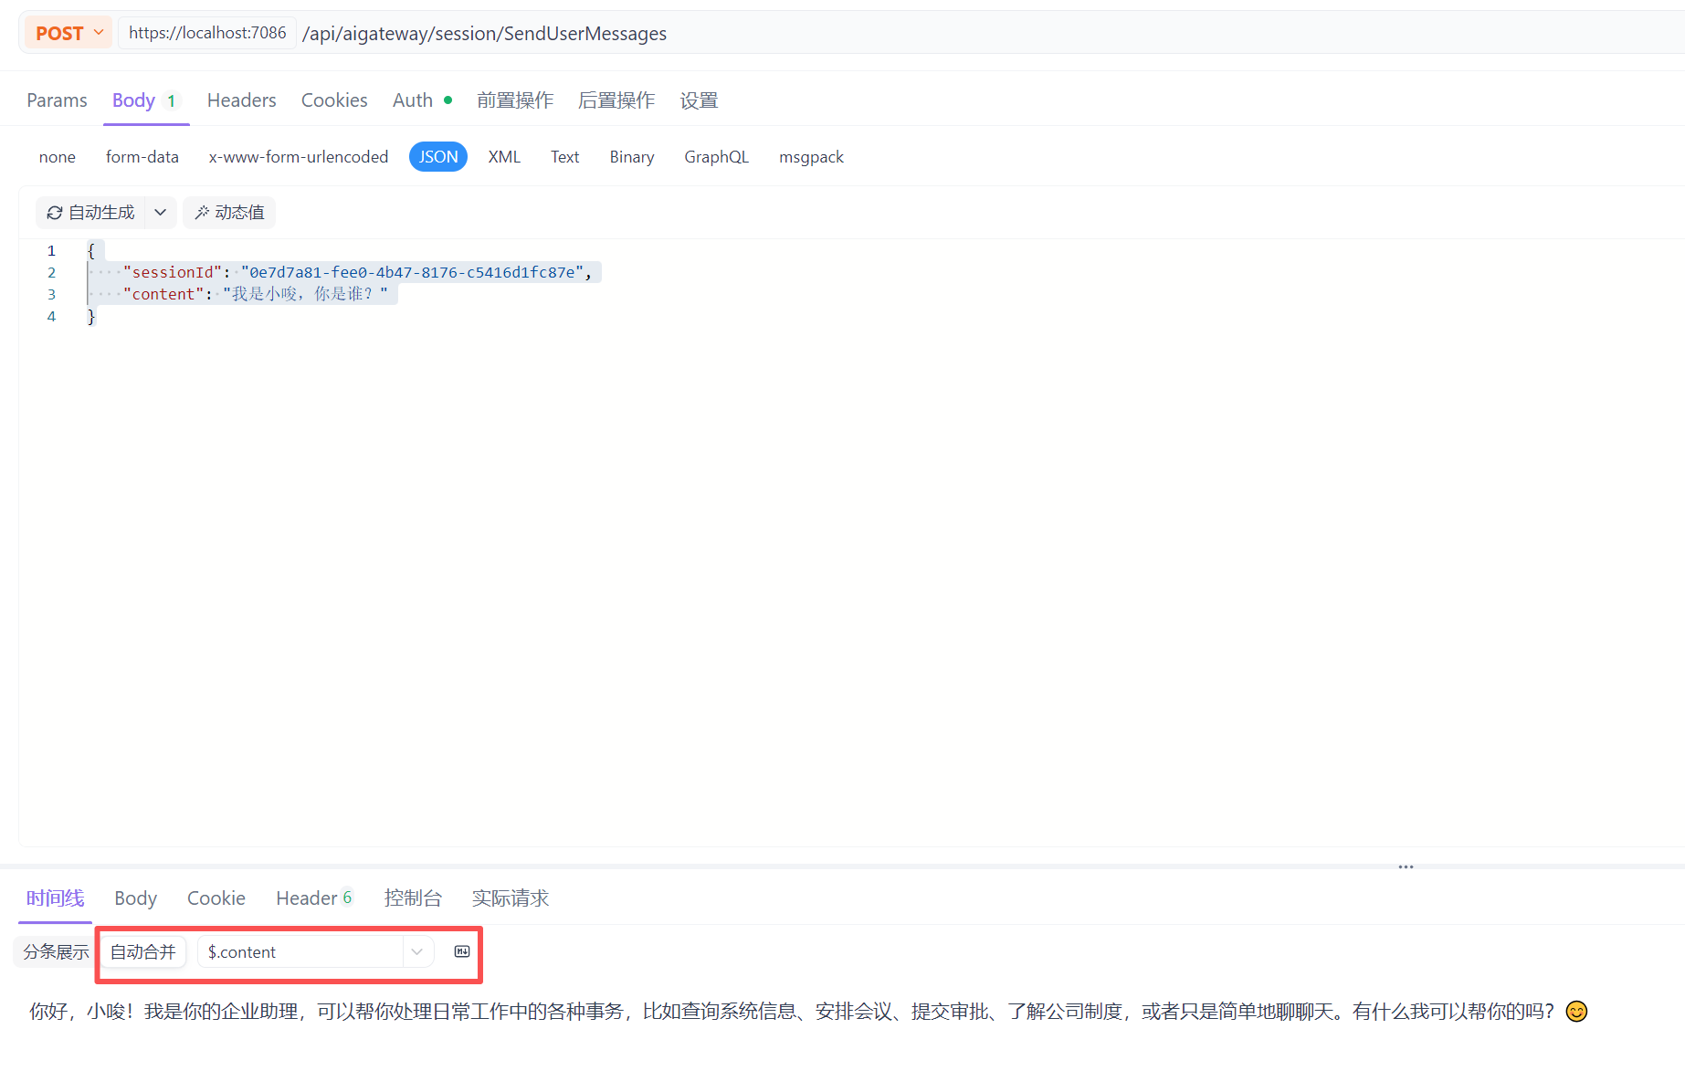Open the $.content JSONPath dropdown

click(x=416, y=952)
